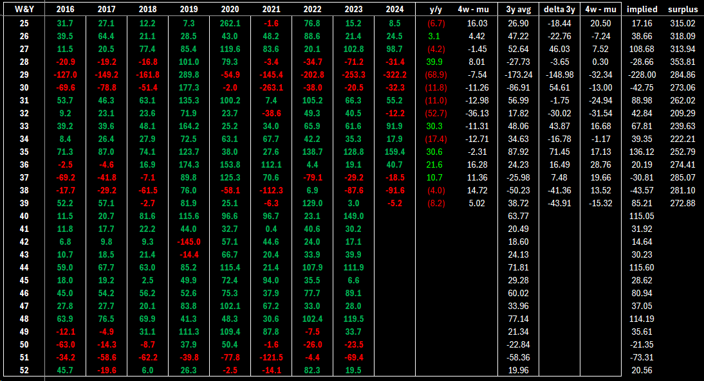Select delta 3y value 71.45

(x=559, y=152)
